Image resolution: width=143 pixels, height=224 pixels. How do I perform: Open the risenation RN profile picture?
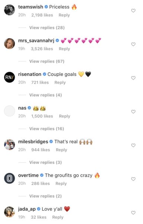point(10,77)
